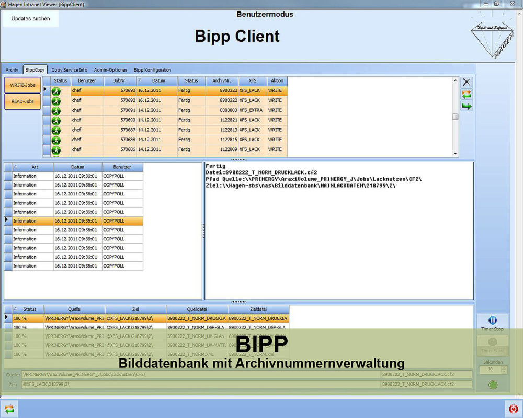Click the Quelle column header
Image resolution: width=523 pixels, height=418 pixels.
click(x=74, y=309)
